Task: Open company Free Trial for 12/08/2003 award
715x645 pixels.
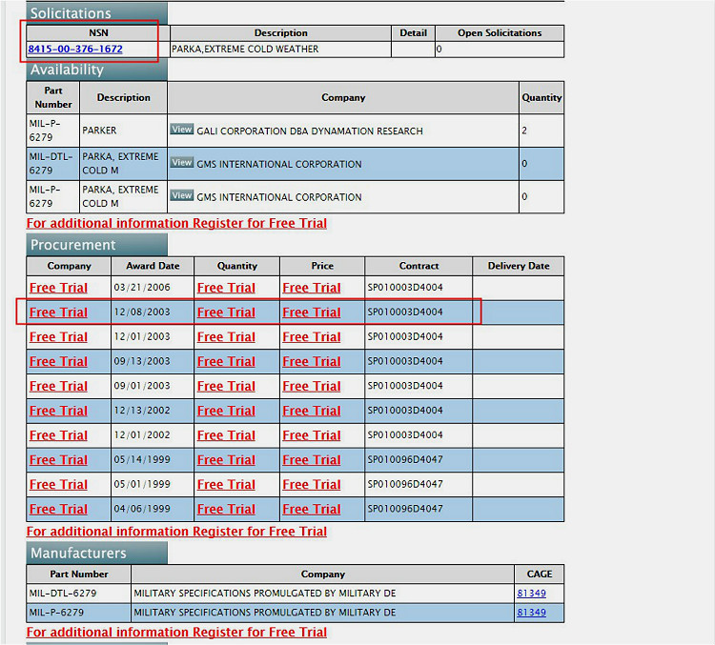Action: click(x=58, y=312)
